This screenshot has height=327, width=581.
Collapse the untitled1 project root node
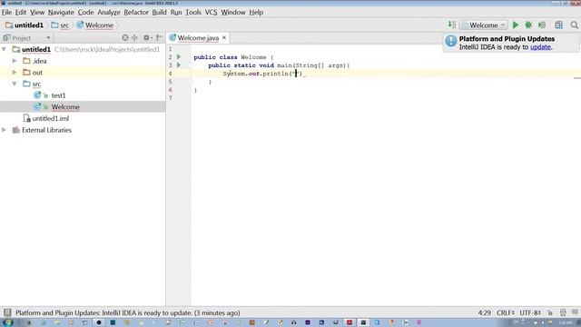coord(4,49)
